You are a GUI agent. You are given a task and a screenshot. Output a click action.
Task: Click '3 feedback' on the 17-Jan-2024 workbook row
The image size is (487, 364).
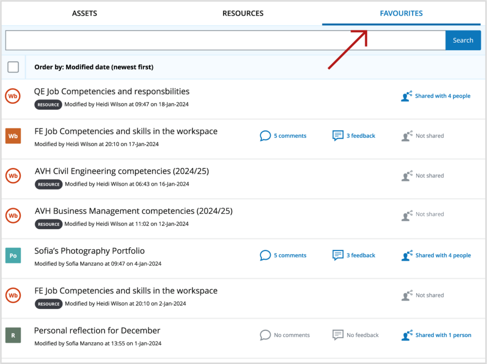(361, 136)
